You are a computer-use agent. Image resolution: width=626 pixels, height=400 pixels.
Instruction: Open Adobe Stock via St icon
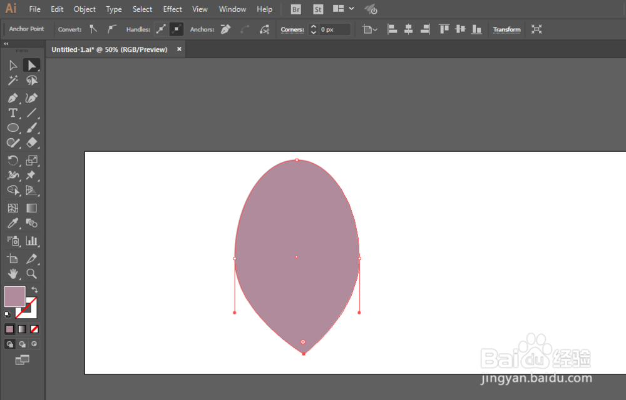point(318,9)
